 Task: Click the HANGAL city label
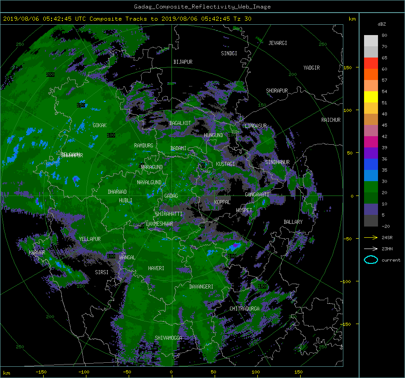[x=127, y=258]
